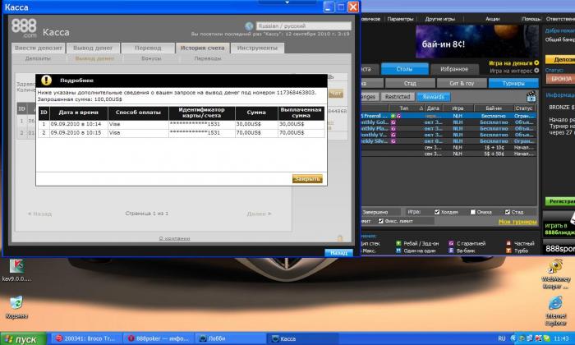
Task: Open the WebMoney Keeper desktop icon
Action: (x=555, y=274)
